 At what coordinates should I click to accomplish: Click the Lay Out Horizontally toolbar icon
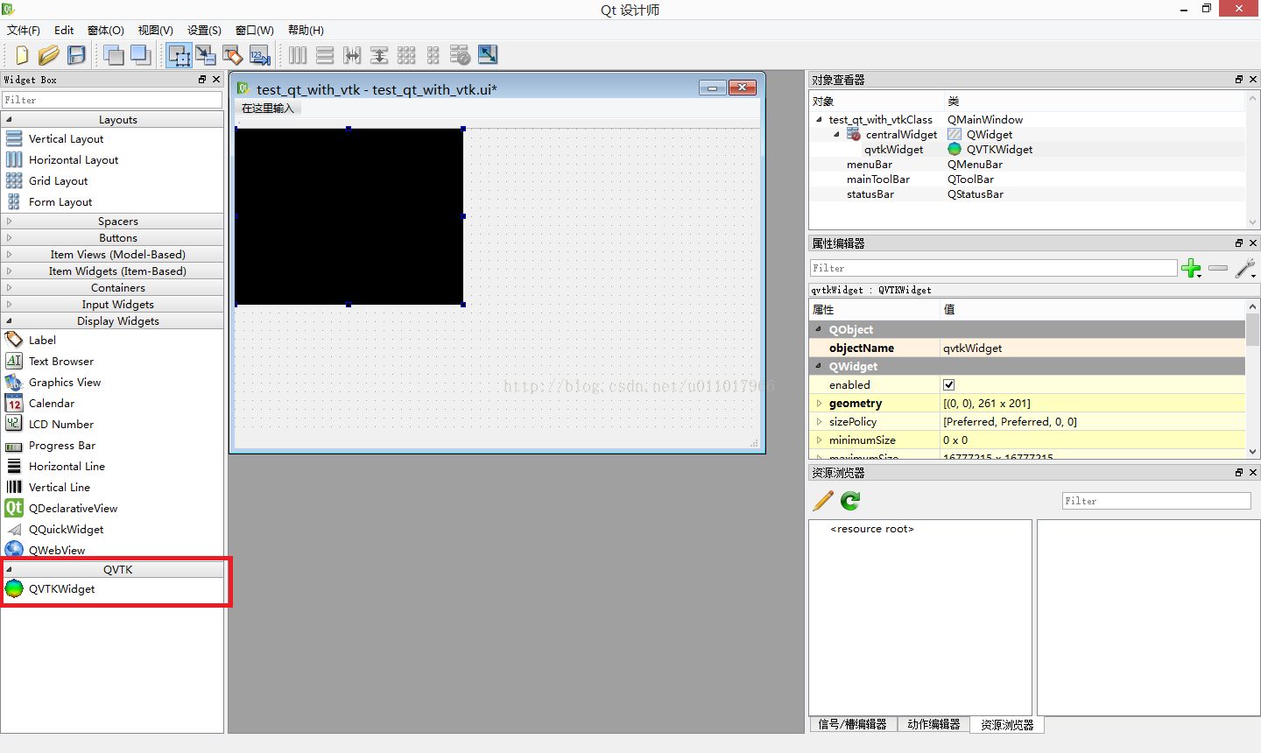point(298,55)
